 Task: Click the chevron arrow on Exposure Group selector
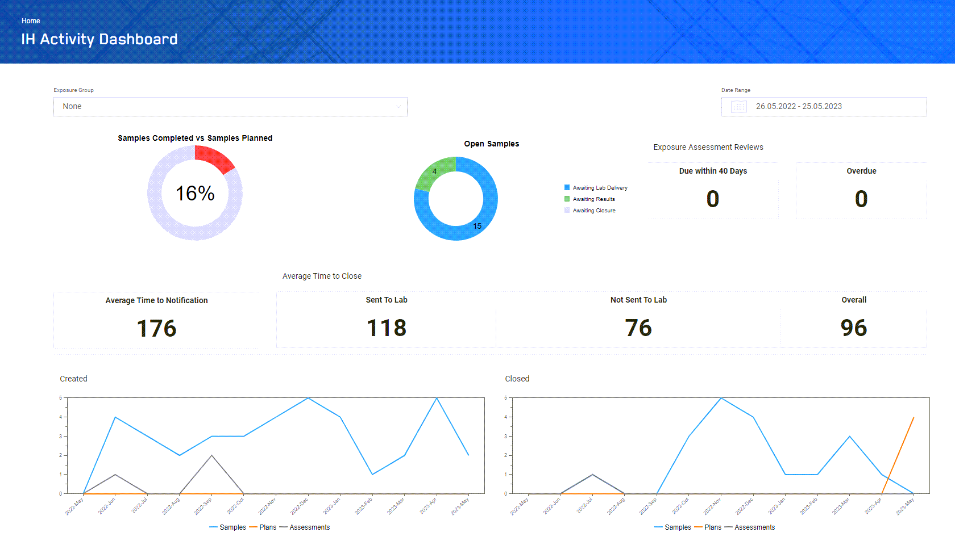(x=398, y=106)
